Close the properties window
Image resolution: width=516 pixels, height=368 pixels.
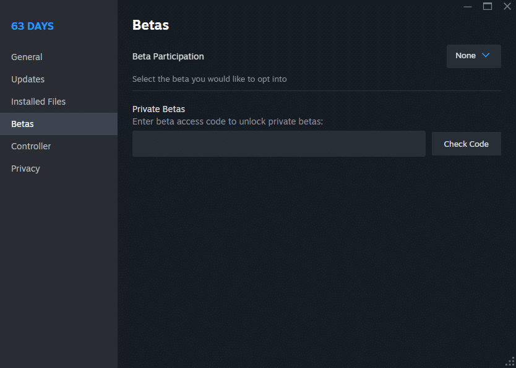507,6
